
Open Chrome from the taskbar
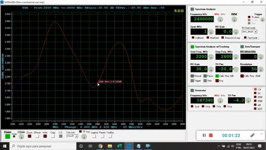pyautogui.click(x=101, y=146)
